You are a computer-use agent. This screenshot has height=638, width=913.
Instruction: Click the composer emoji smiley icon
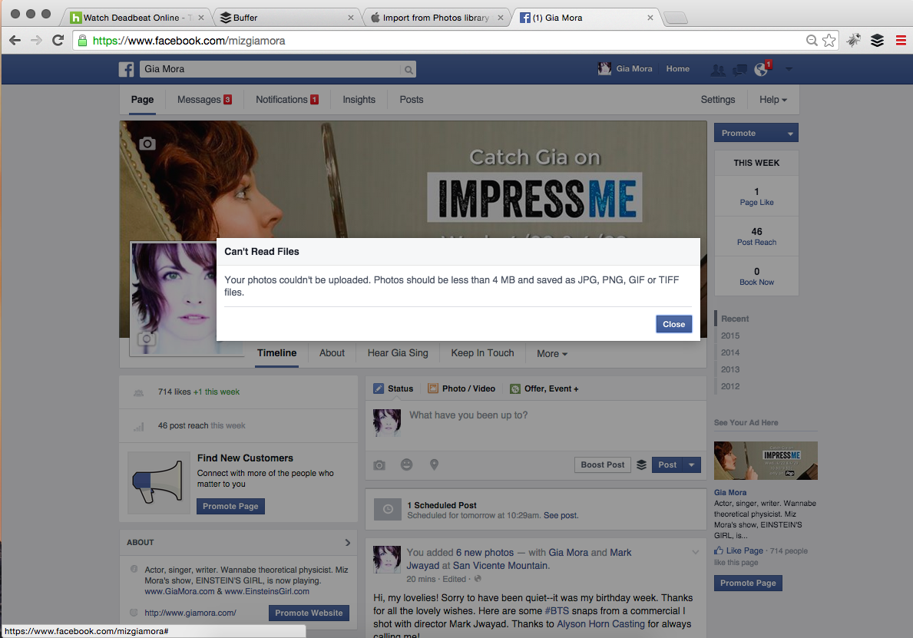tap(406, 464)
